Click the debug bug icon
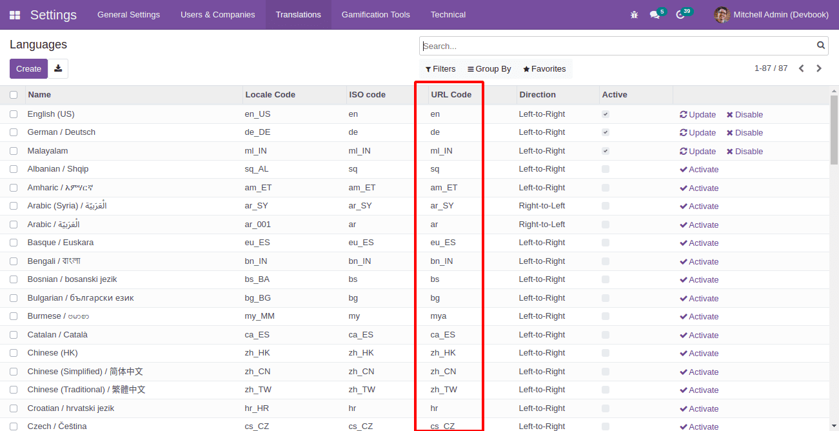Image resolution: width=839 pixels, height=431 pixels. [x=634, y=14]
